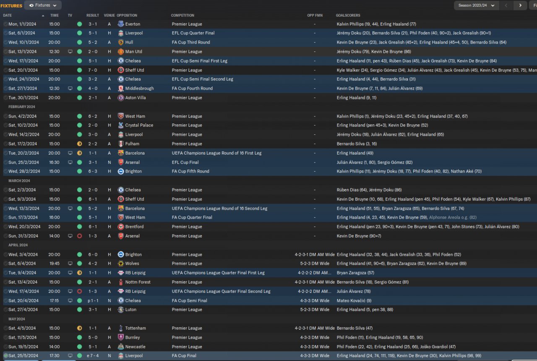Click the loss indicator for 17/4/2024 RB Leipzig match
The height and width of the screenshot is (361, 537).
click(x=80, y=291)
